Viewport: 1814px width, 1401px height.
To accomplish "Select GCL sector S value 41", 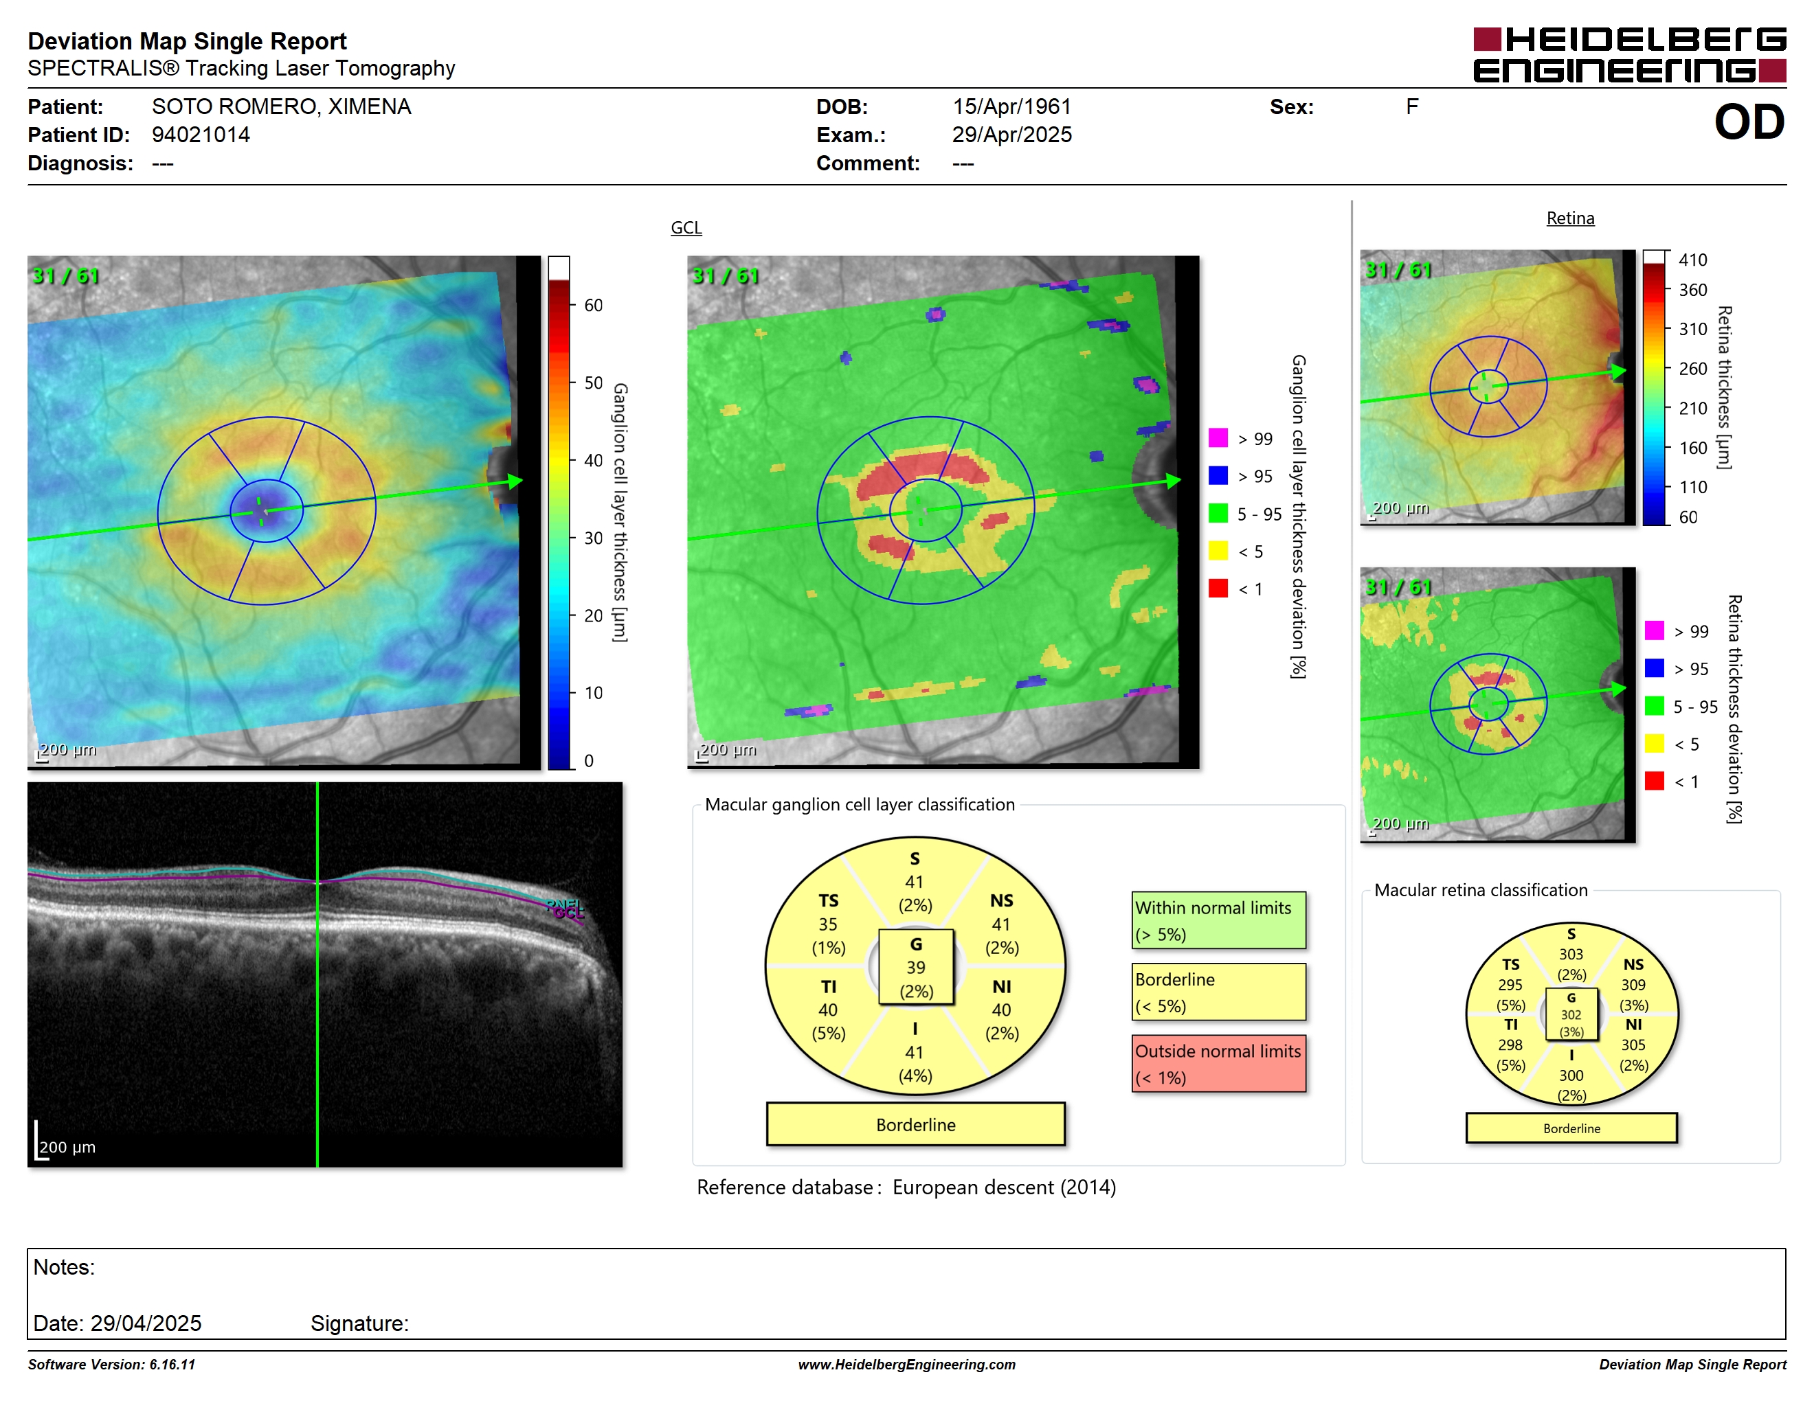I will [x=915, y=882].
